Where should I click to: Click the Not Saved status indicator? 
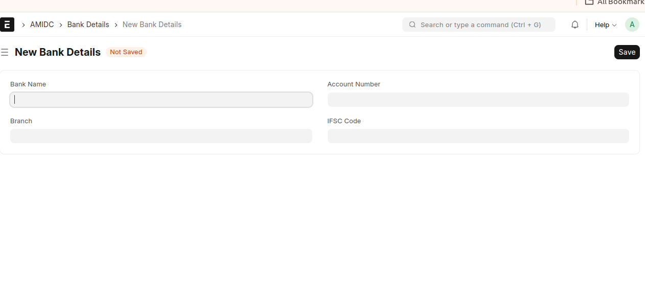click(x=126, y=52)
